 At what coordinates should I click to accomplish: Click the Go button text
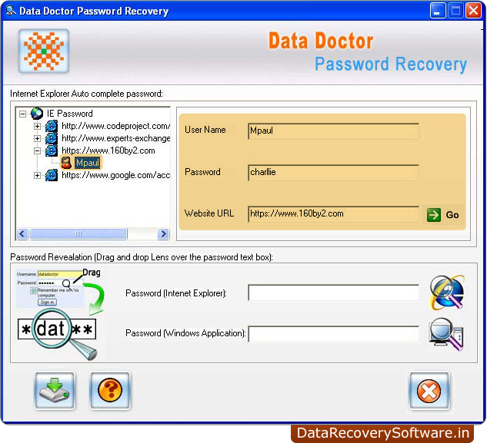click(x=452, y=215)
